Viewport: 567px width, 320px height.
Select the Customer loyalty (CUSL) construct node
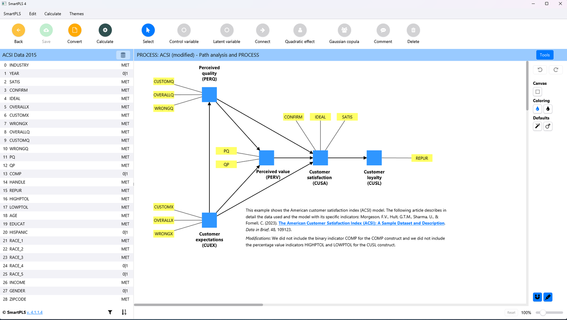coord(374,158)
